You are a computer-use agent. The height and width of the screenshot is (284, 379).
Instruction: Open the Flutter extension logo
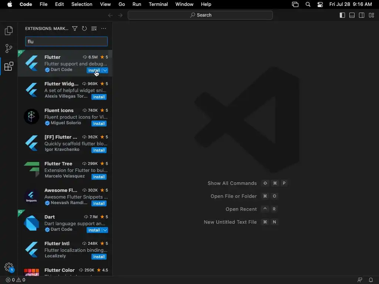32,63
